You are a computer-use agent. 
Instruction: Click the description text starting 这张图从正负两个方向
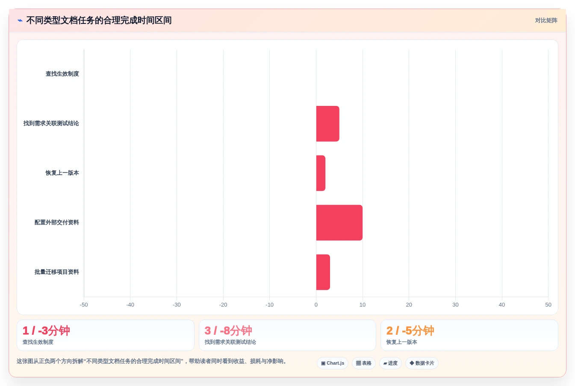coord(153,361)
